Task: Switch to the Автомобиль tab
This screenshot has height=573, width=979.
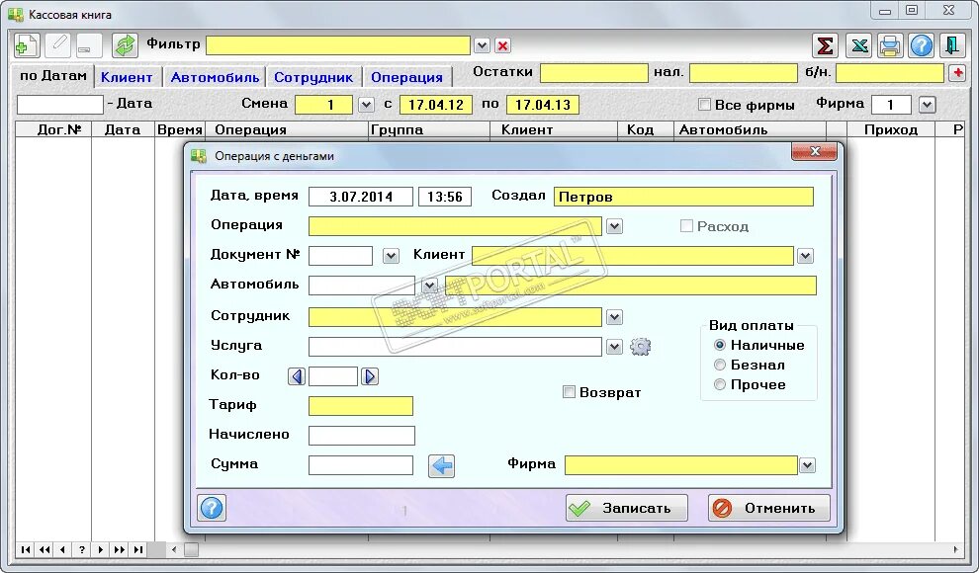Action: (x=215, y=77)
